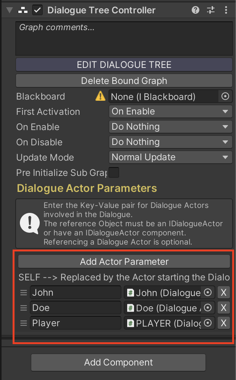The image size is (236, 380).
Task: Change the Update Mode dropdown
Action: [170, 158]
